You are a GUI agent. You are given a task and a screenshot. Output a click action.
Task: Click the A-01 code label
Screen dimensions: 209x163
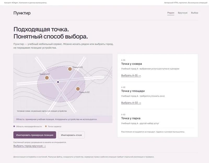(x=123, y=60)
